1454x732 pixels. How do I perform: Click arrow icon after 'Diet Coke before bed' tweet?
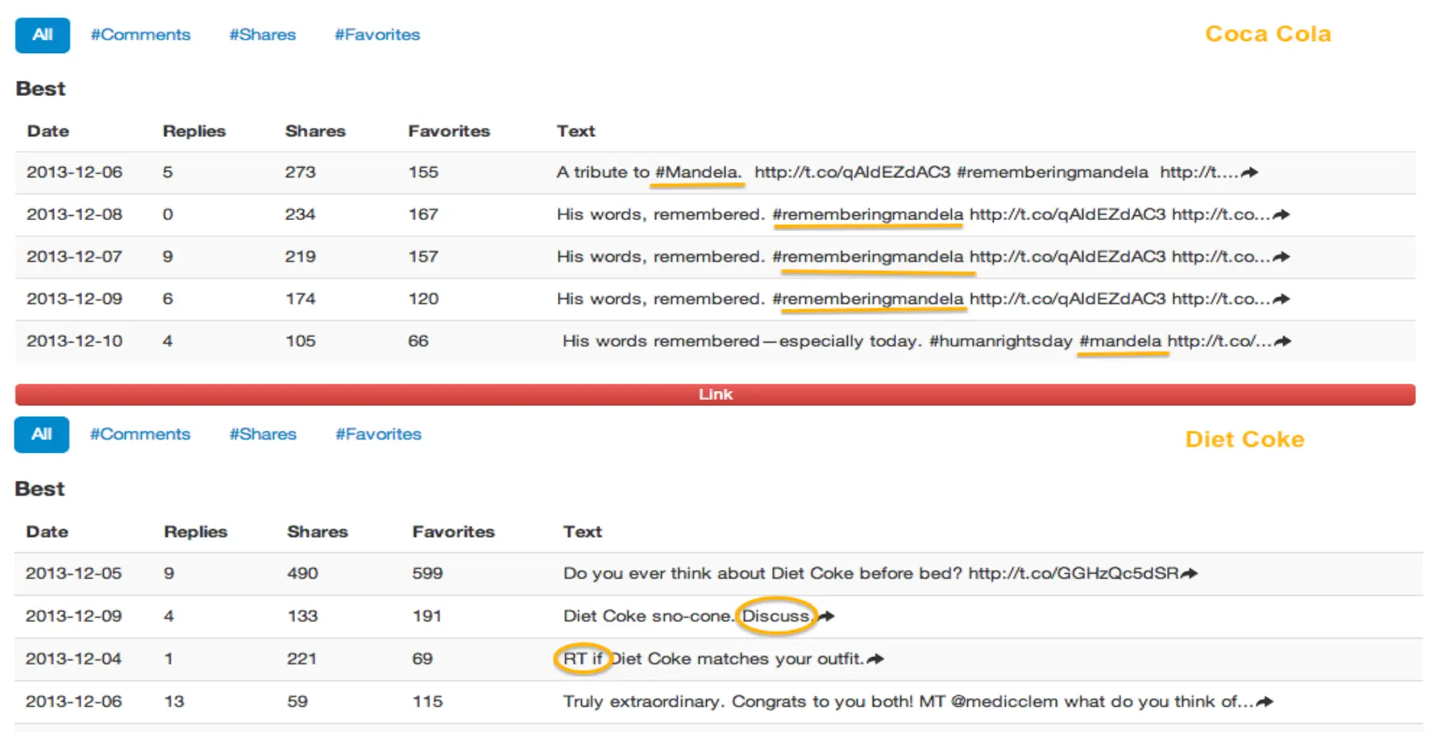click(1189, 573)
